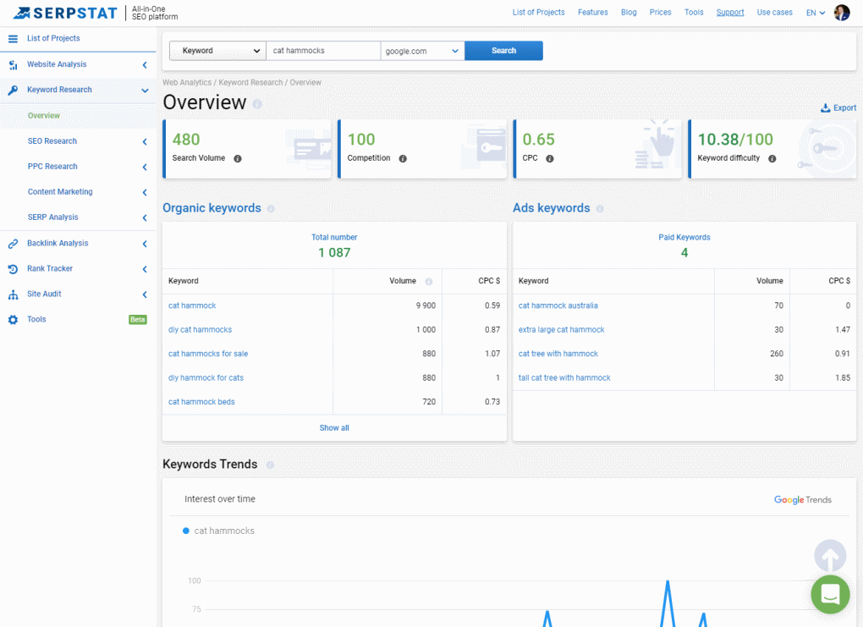
Task: Click the Beta badge next to Tools
Action: 138,319
